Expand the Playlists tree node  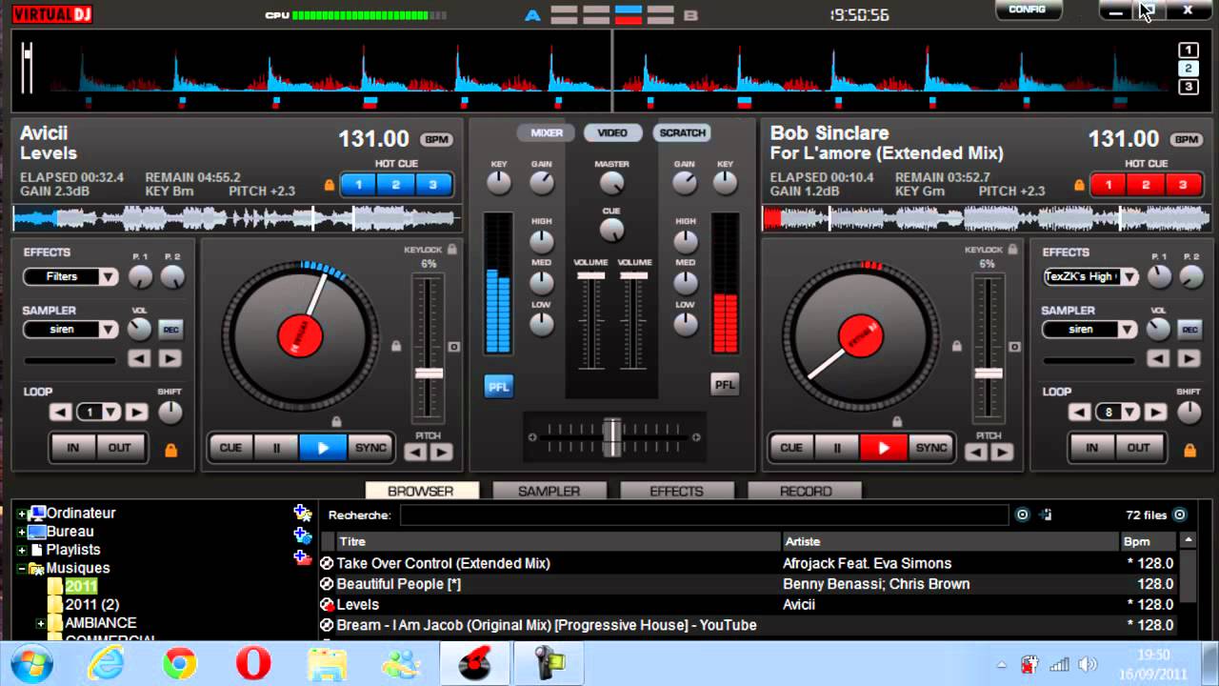point(21,551)
